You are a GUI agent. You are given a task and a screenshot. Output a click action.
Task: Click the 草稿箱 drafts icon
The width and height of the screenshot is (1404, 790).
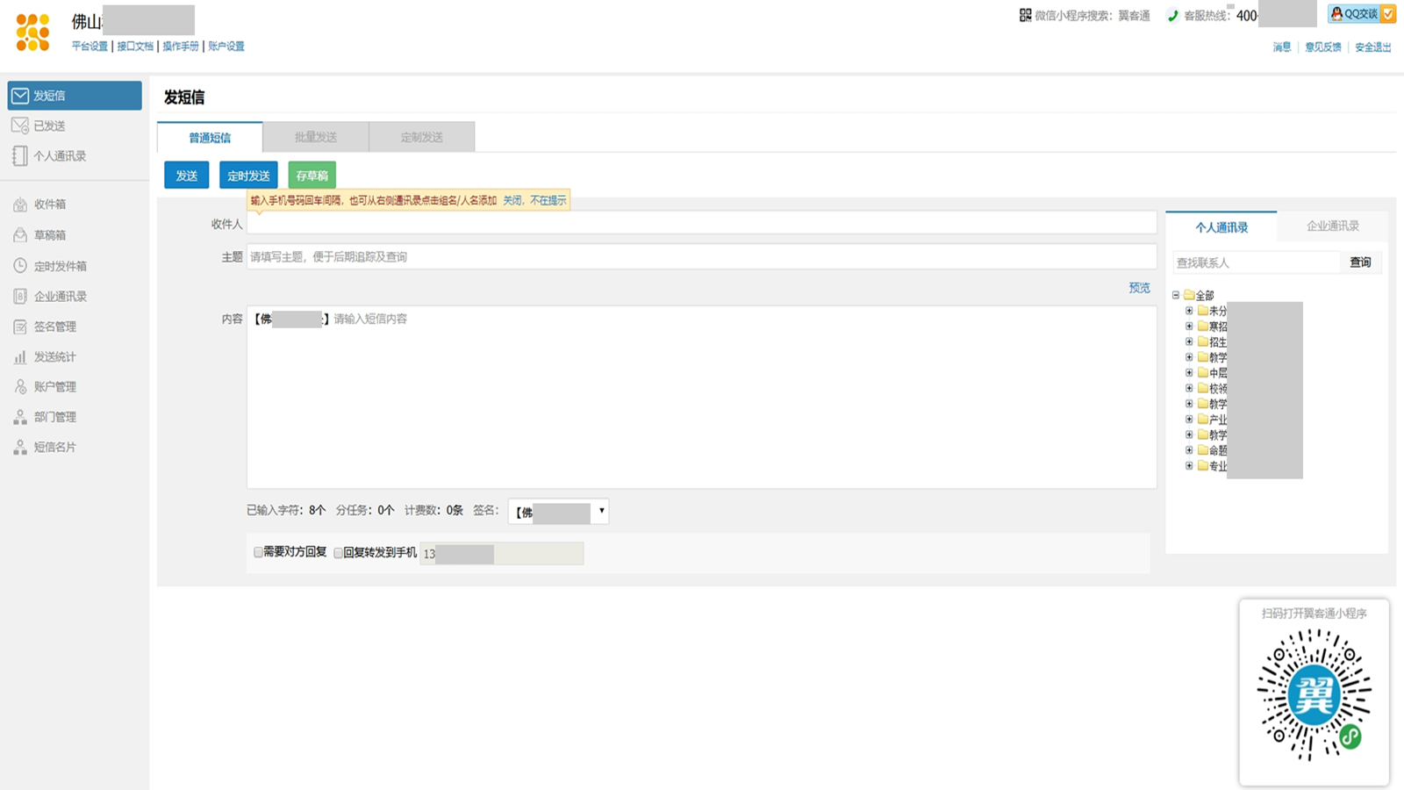[20, 235]
